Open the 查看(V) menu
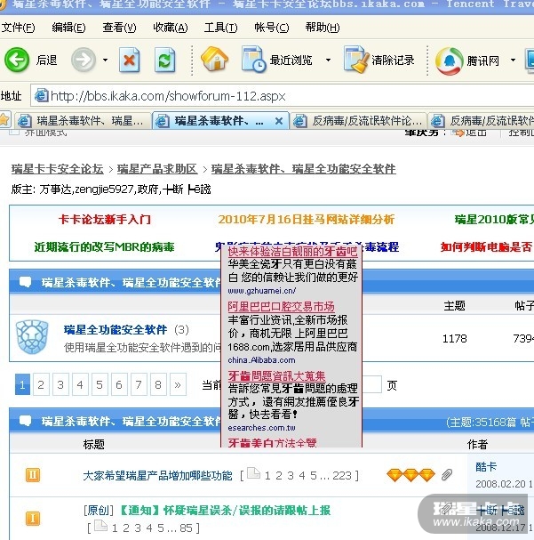 pos(119,28)
